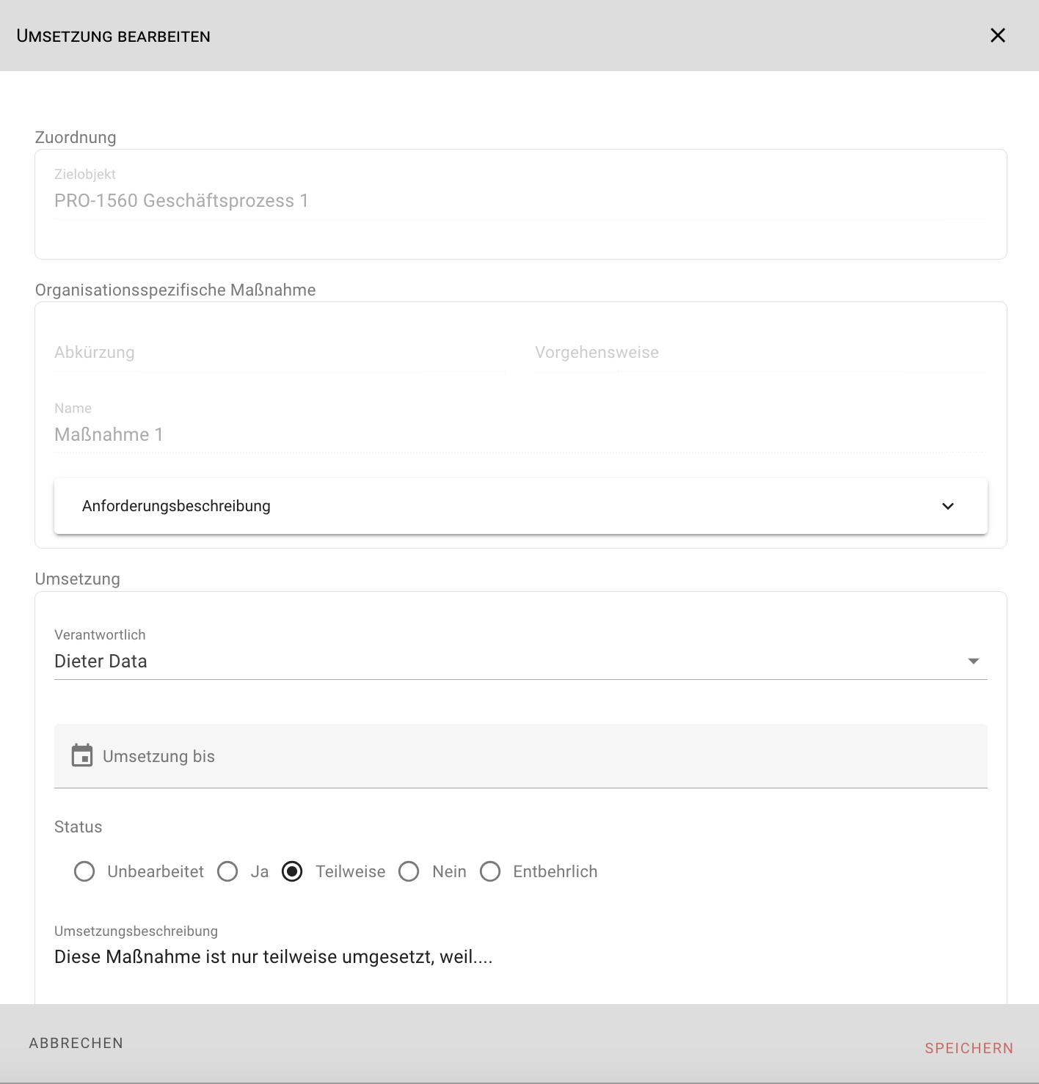
Task: Click the Vorgehensweise field
Action: [759, 353]
